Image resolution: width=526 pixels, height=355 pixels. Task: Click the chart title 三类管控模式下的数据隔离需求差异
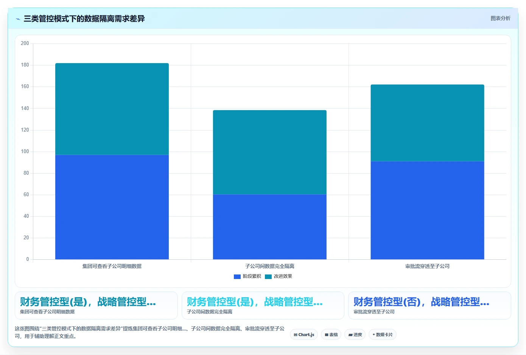tap(84, 19)
